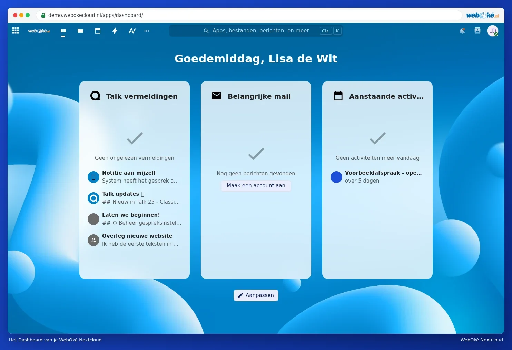The image size is (512, 350).
Task: Click the browser address bar URL
Action: tap(96, 15)
